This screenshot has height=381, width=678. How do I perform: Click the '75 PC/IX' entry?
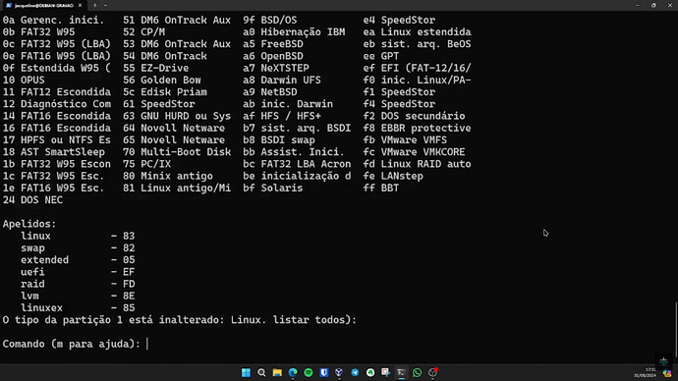(147, 164)
